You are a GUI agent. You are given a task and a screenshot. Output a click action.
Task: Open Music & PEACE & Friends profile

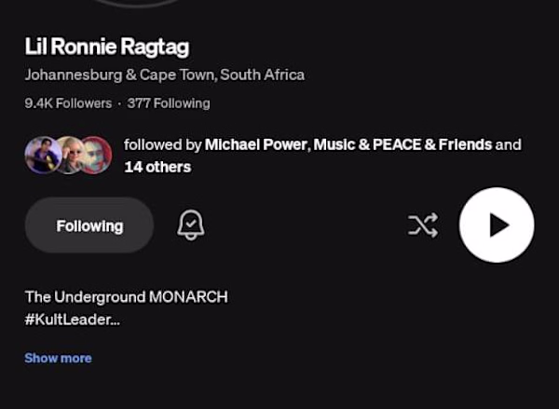point(402,144)
